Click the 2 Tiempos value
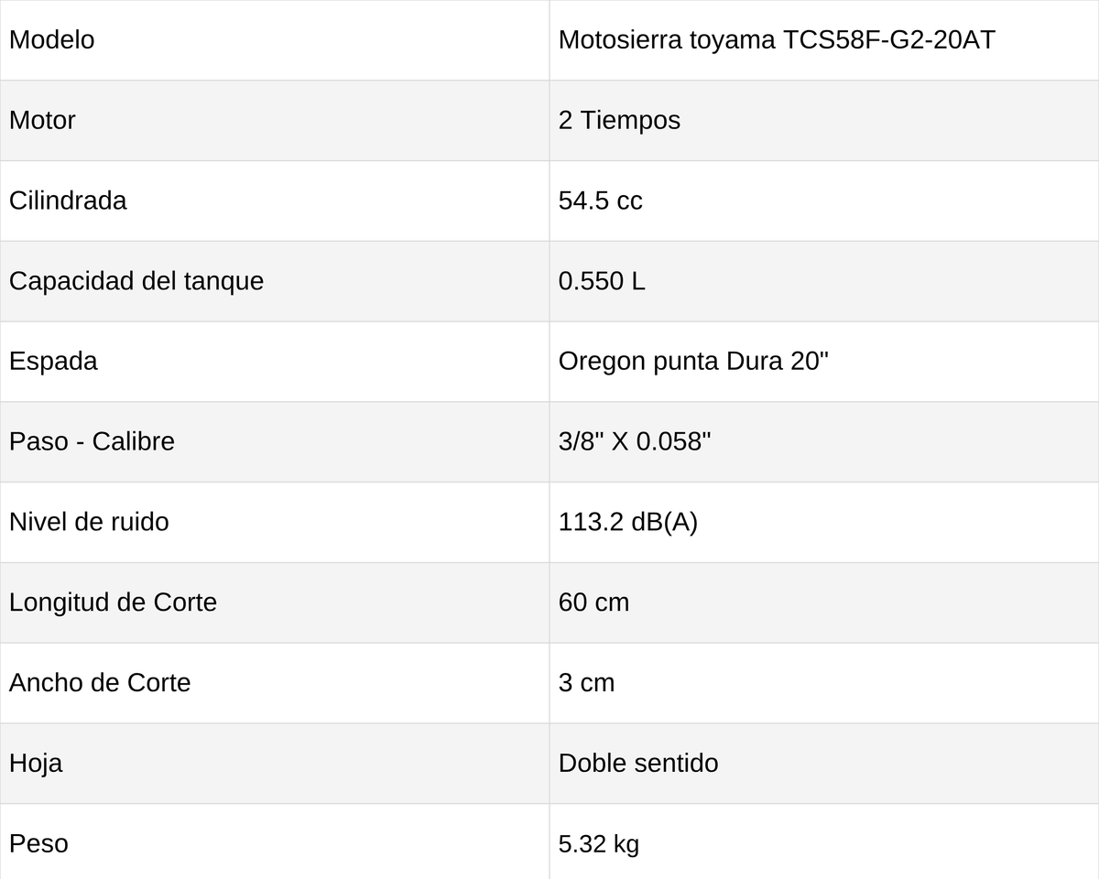The width and height of the screenshot is (1099, 879). [619, 121]
